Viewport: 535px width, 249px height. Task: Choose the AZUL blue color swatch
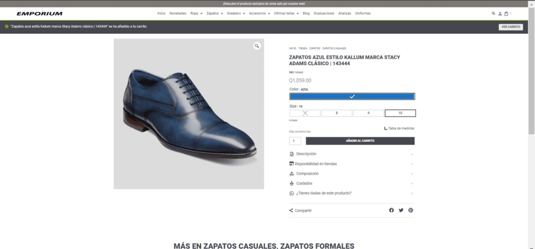(352, 97)
